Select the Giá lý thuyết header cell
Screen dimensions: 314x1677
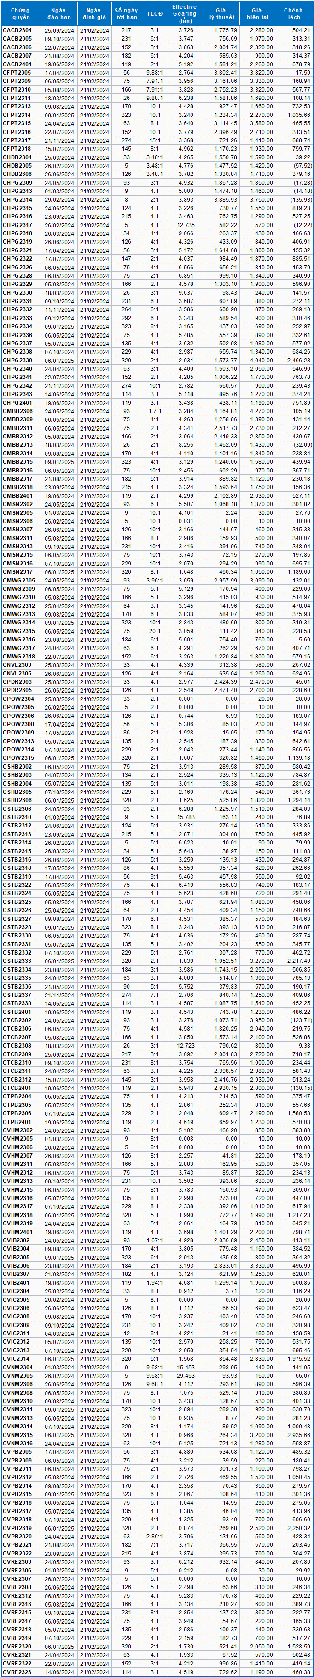click(220, 14)
